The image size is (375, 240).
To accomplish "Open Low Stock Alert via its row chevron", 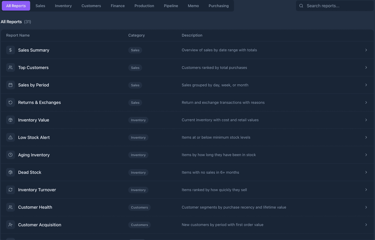I will point(366,137).
